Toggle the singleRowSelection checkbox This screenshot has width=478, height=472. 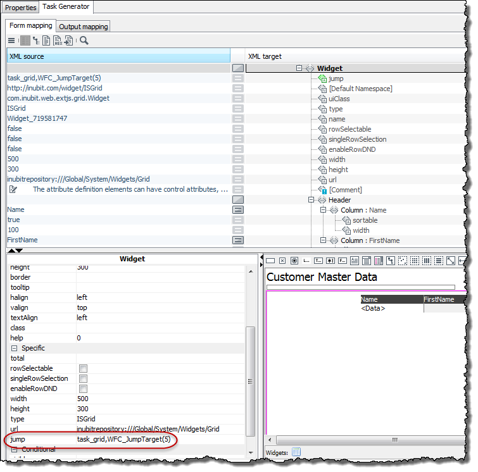point(83,379)
